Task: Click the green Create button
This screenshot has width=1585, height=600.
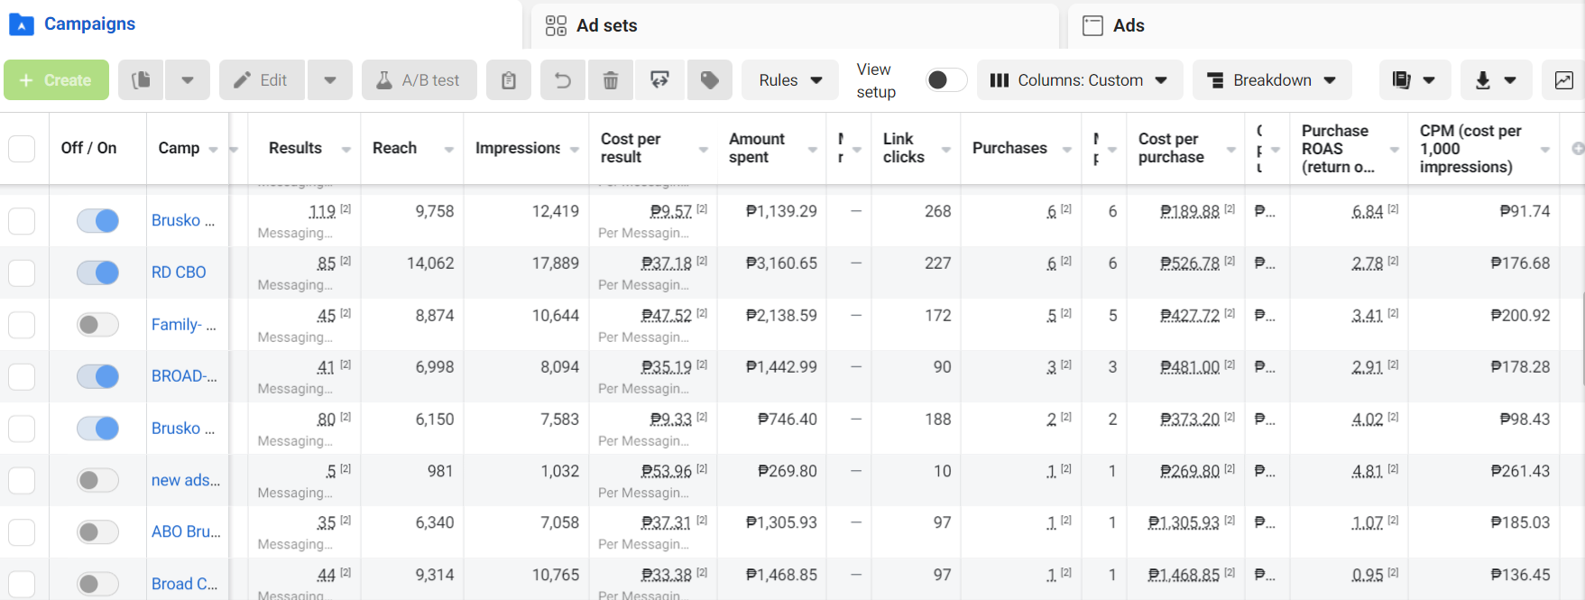Action: pyautogui.click(x=56, y=80)
